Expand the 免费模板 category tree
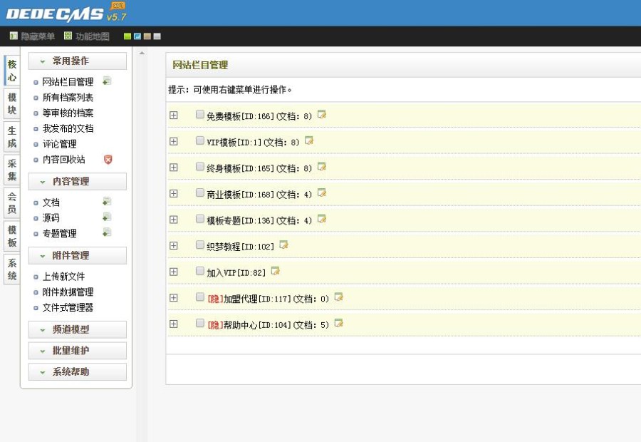Viewport: 641px width, 442px height. coord(174,115)
